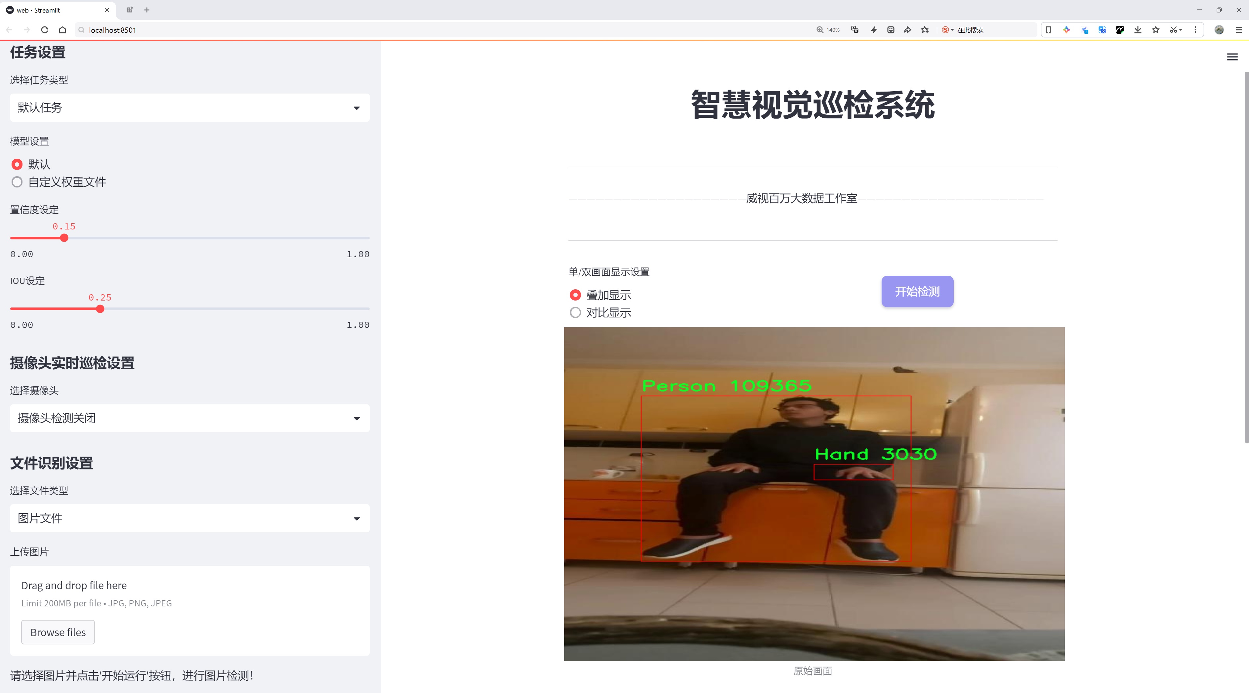Screen dimensions: 1249x693
Task: Go back to previous page
Action: point(9,29)
